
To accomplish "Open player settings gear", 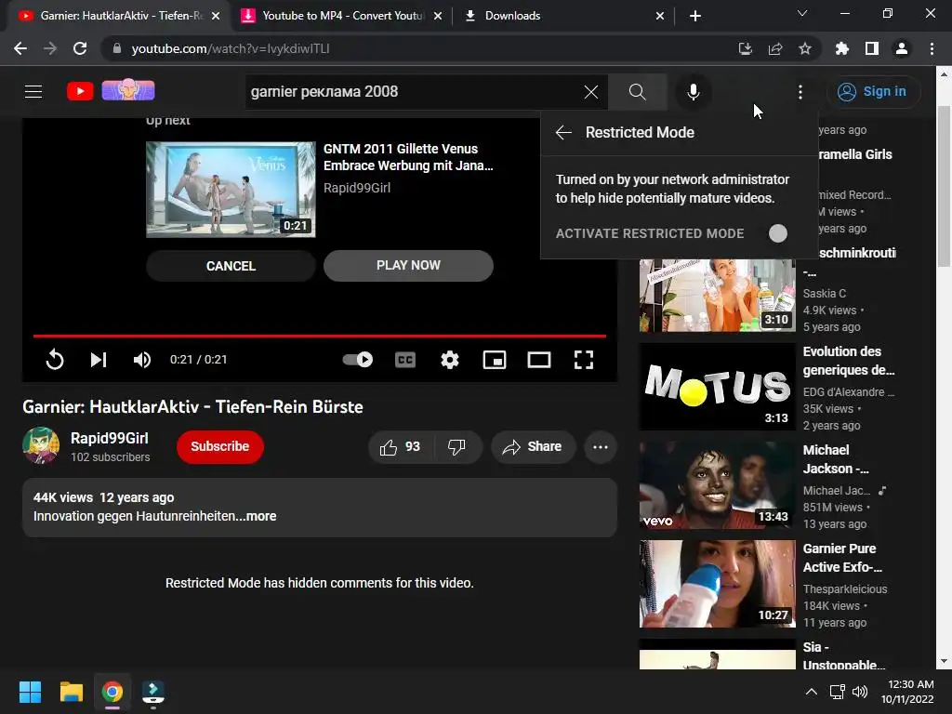I will (x=449, y=360).
